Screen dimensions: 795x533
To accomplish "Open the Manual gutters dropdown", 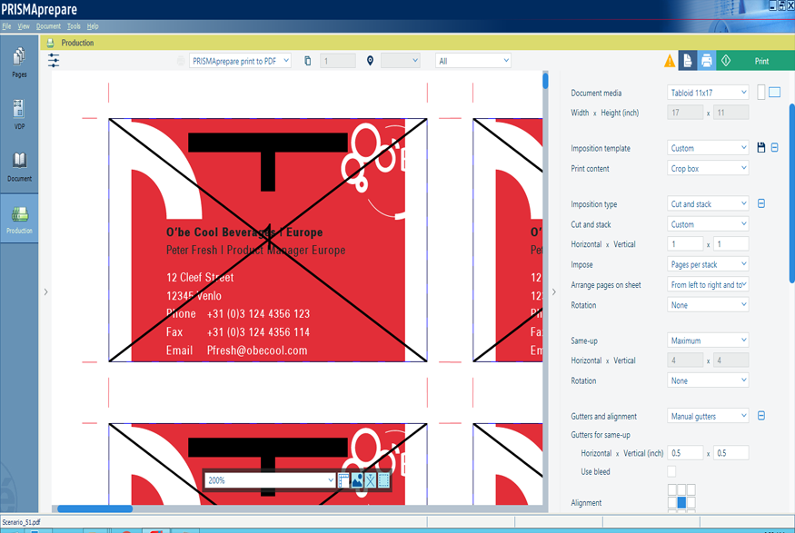I will click(x=708, y=416).
